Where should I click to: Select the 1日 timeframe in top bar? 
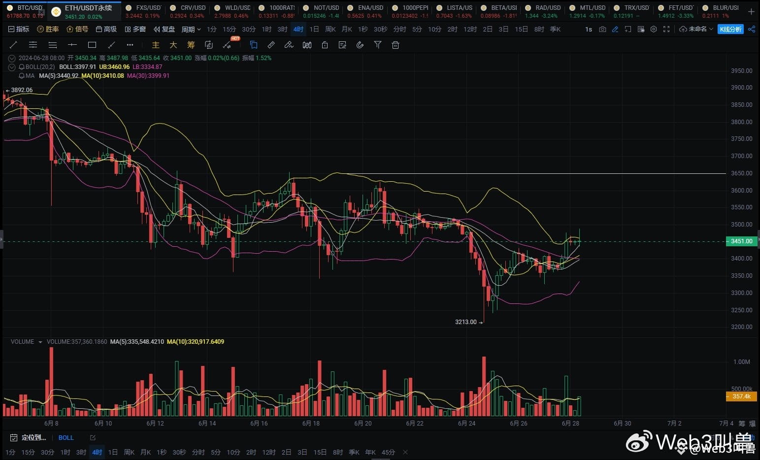tap(314, 29)
